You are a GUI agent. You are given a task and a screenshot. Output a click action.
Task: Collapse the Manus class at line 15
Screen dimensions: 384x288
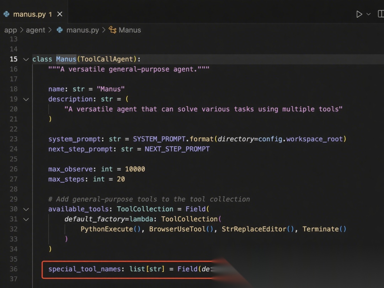[x=26, y=59]
